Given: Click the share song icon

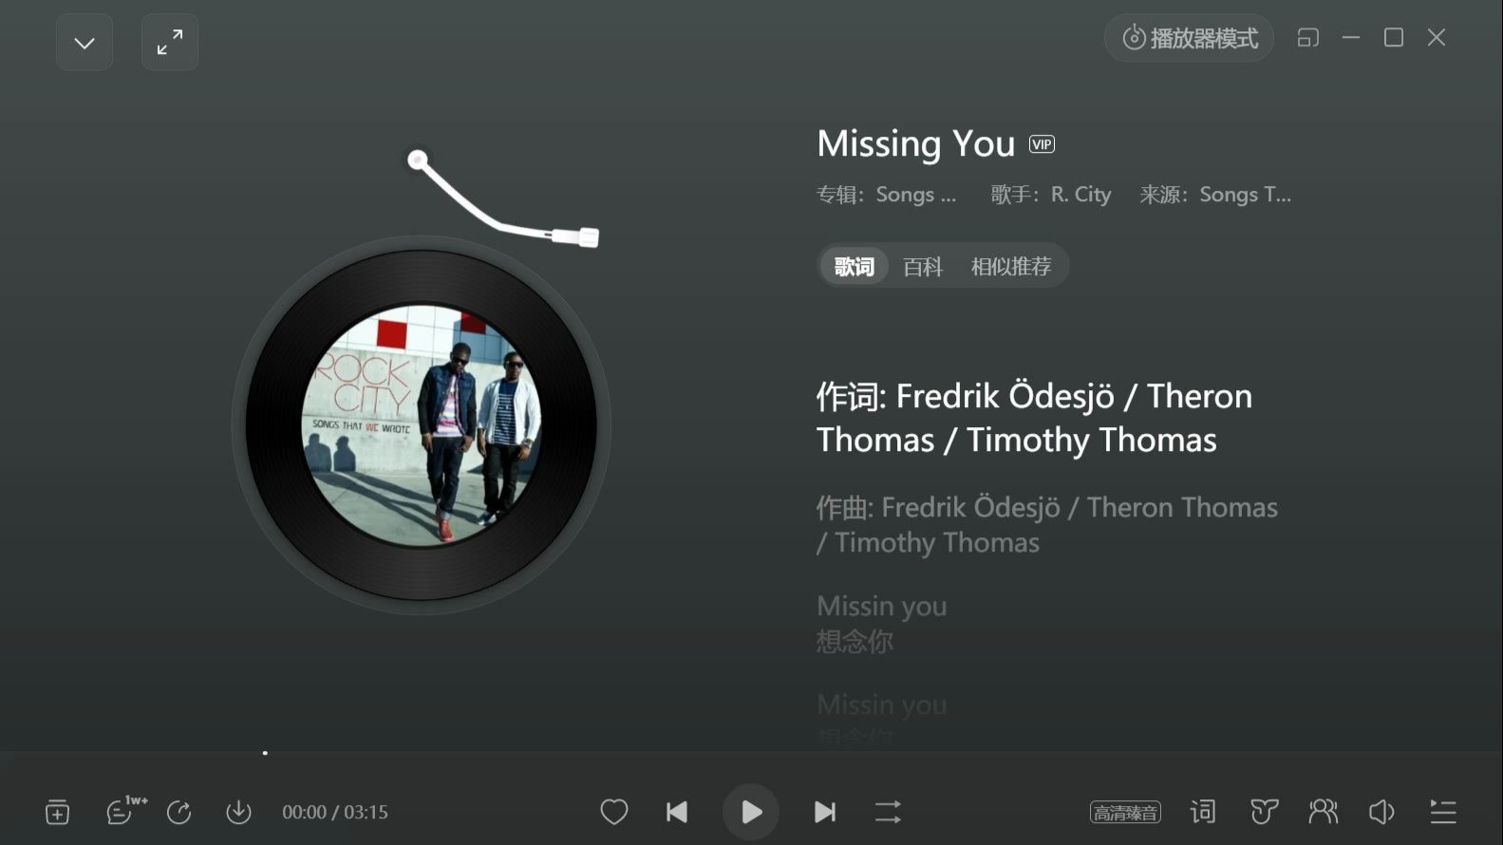Looking at the screenshot, I should [x=179, y=813].
